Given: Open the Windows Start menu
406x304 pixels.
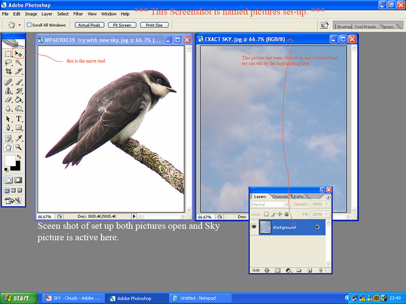Looking at the screenshot, I should tap(19, 298).
